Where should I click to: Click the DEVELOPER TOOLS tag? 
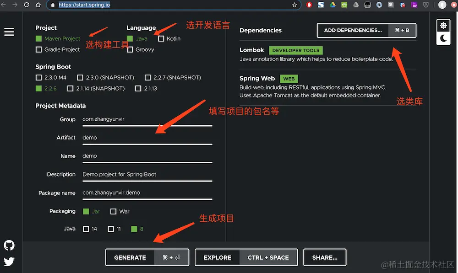pyautogui.click(x=295, y=50)
